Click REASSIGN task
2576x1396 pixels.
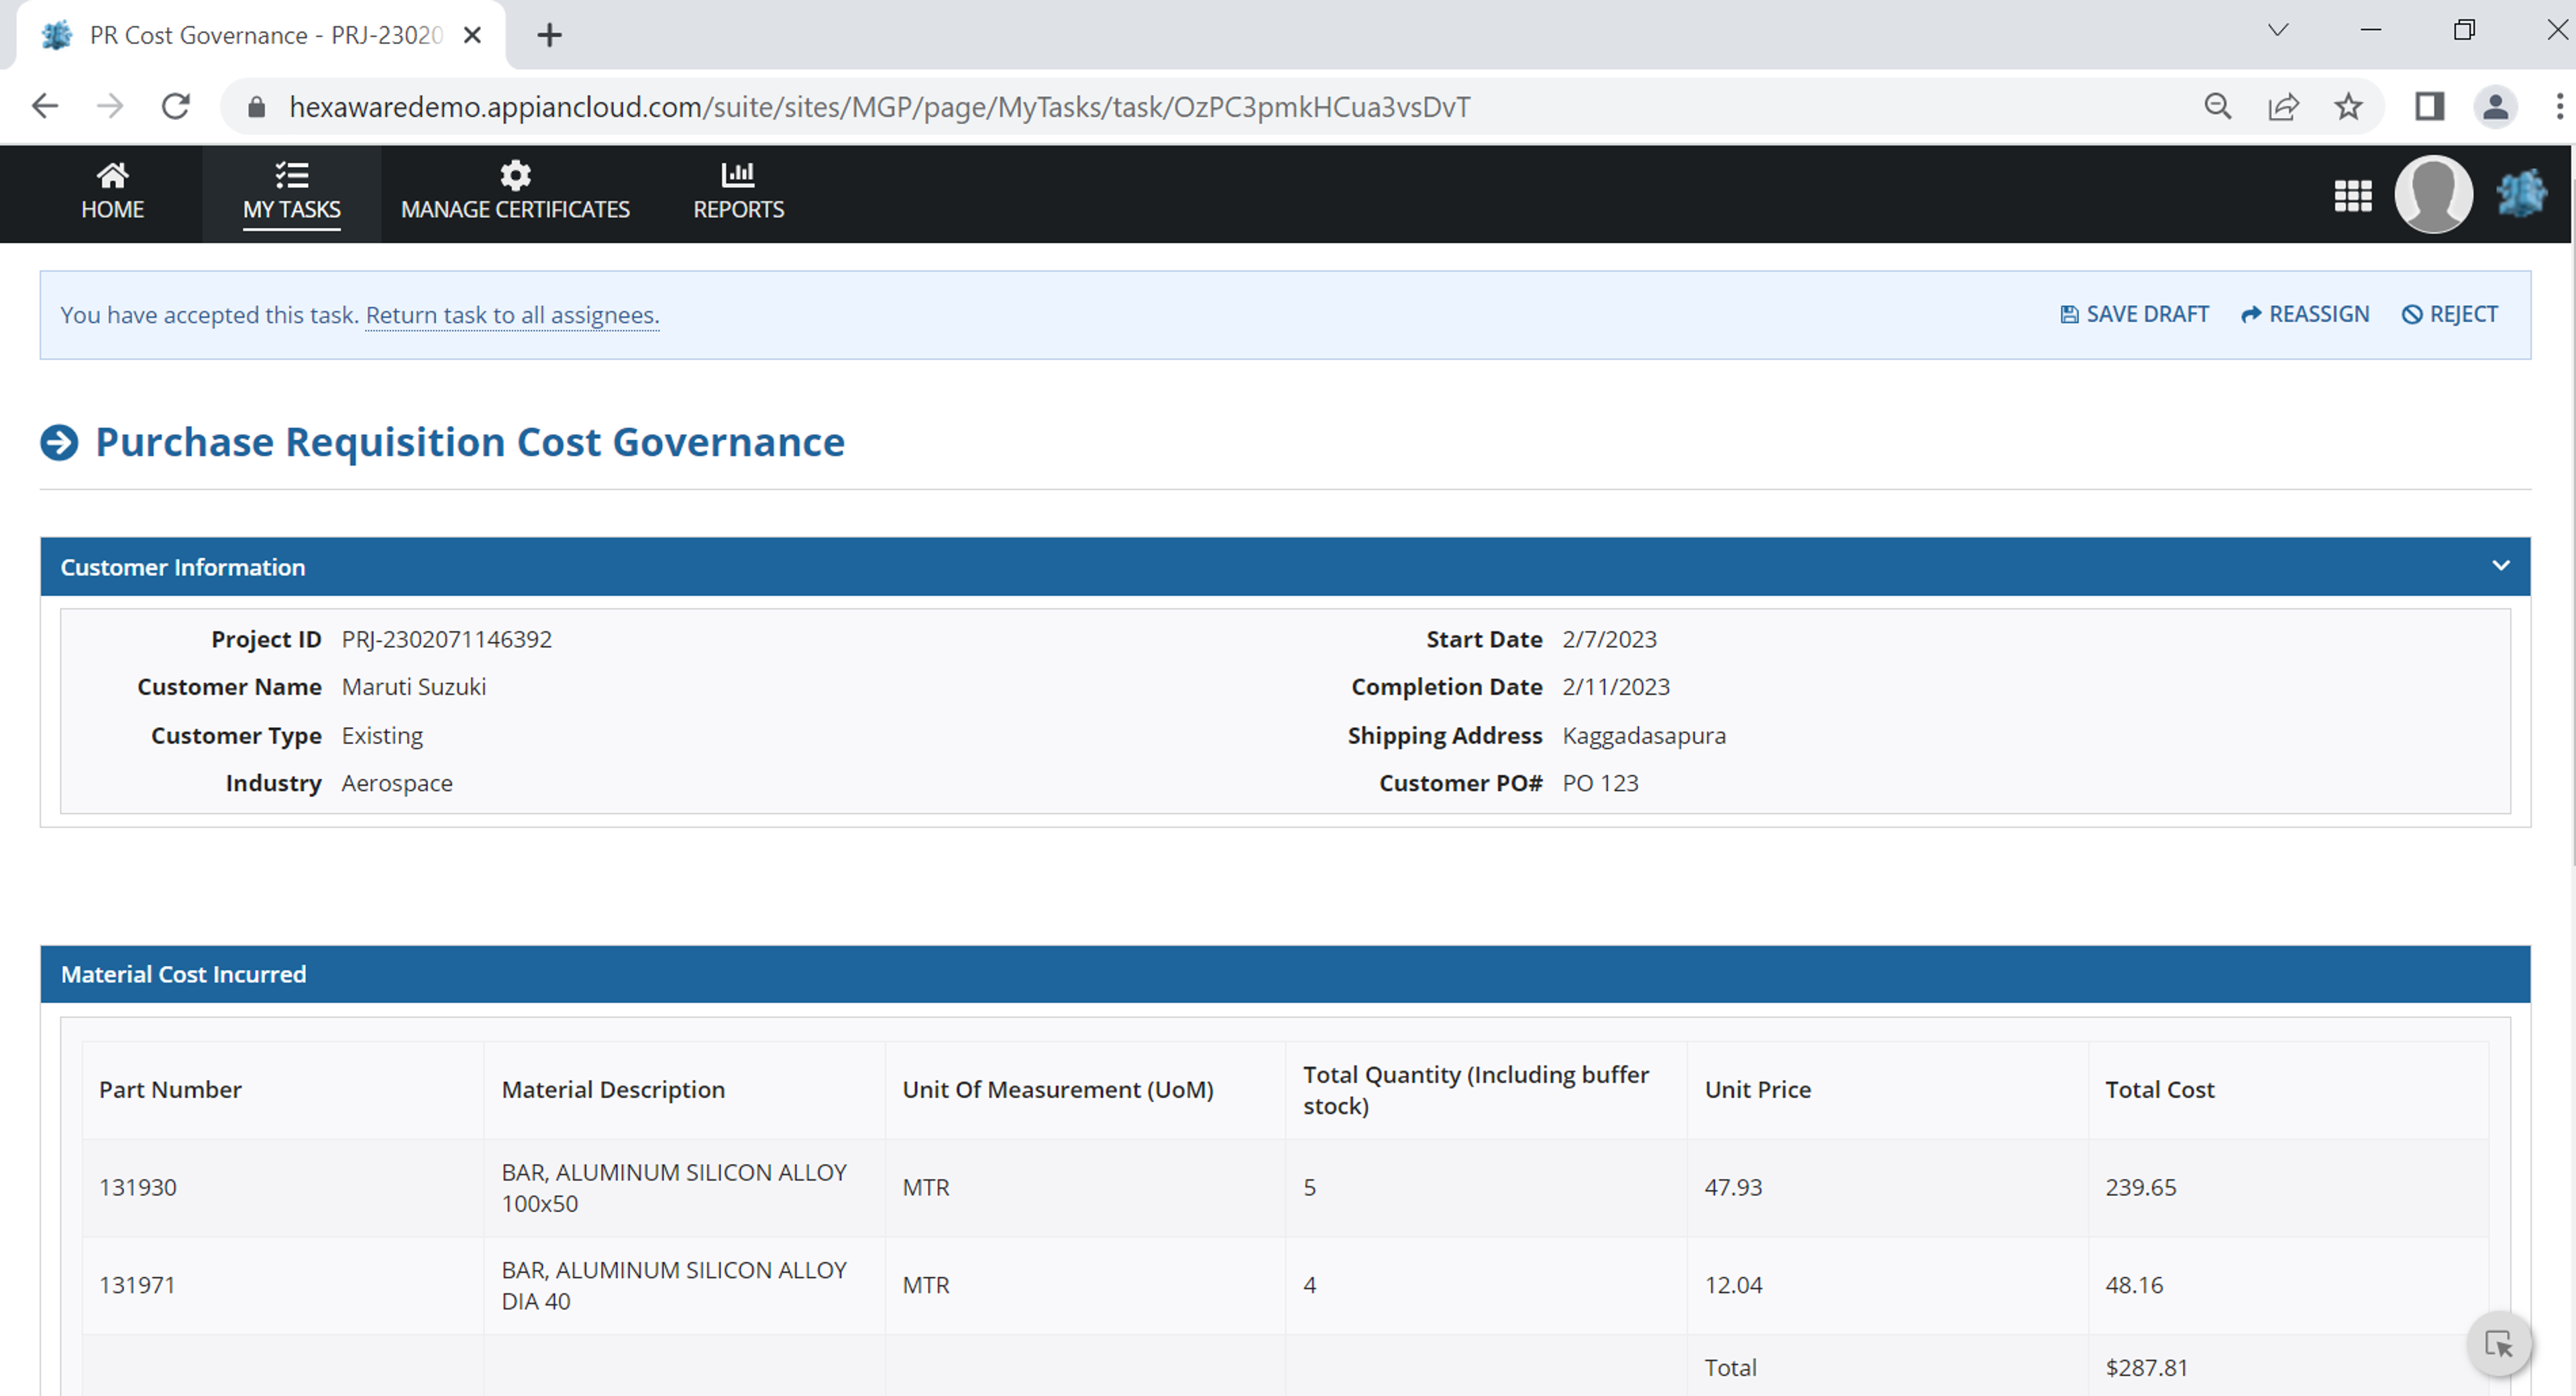[x=2305, y=314]
